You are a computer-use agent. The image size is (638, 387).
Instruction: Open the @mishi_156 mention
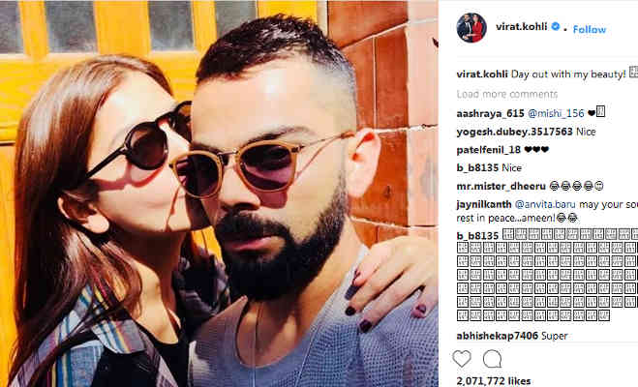click(556, 113)
